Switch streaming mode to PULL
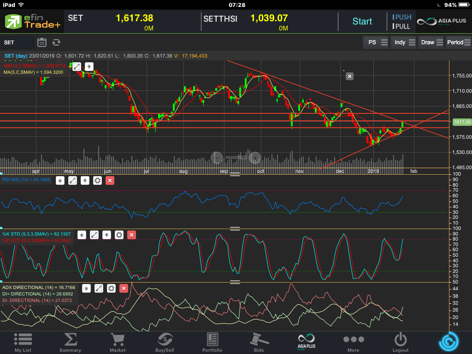 (x=402, y=27)
